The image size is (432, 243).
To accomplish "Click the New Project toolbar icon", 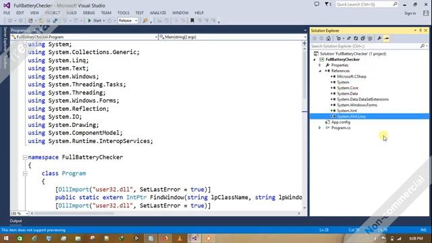I will [x=30, y=21].
